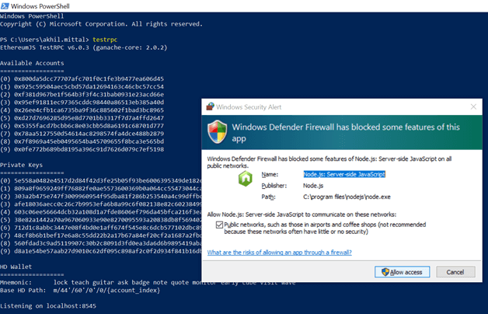Click the Copyright Microsoft Corporation line
488x314 pixels.
click(101, 24)
